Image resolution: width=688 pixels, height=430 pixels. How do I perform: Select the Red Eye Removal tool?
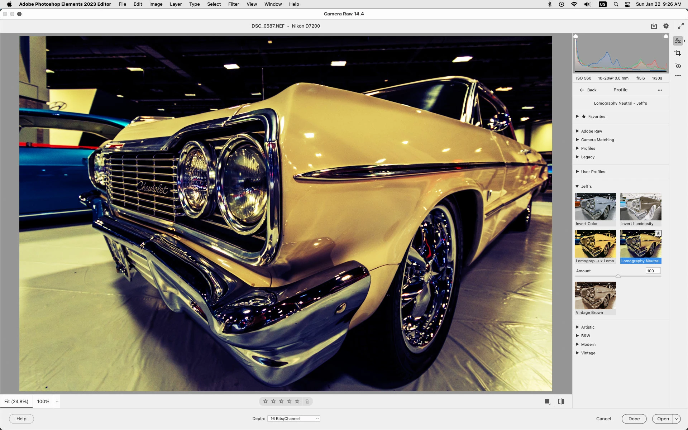(678, 66)
